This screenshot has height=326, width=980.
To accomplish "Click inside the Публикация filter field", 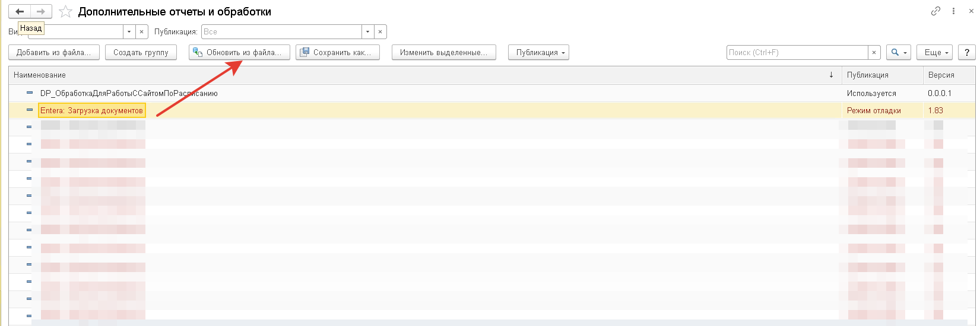I will click(281, 32).
